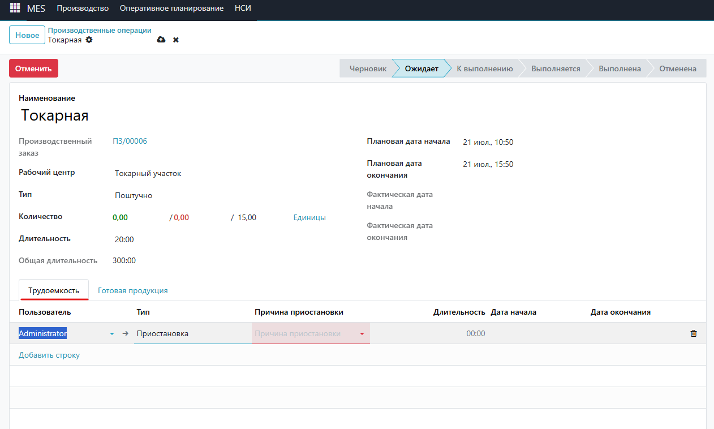Click the cloud save icon
This screenshot has height=429, width=714.
click(161, 40)
